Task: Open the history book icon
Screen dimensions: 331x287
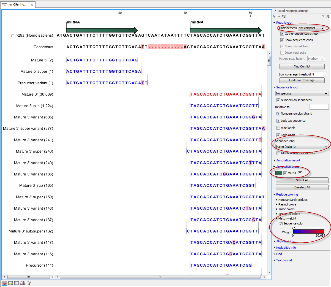Action: (x=23, y=283)
